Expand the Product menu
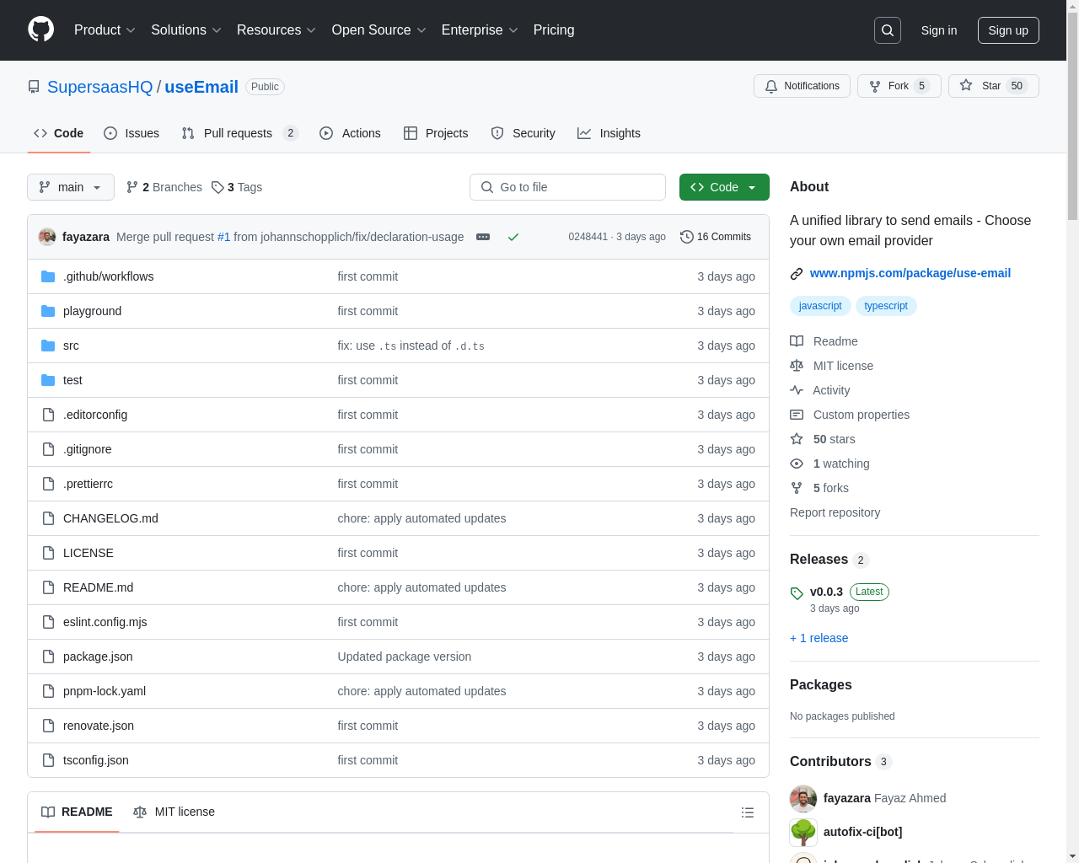This screenshot has height=863, width=1079. (105, 30)
